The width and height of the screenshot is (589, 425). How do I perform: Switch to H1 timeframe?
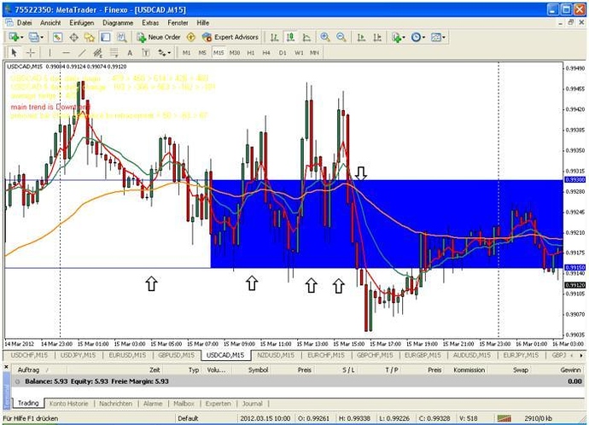[251, 53]
